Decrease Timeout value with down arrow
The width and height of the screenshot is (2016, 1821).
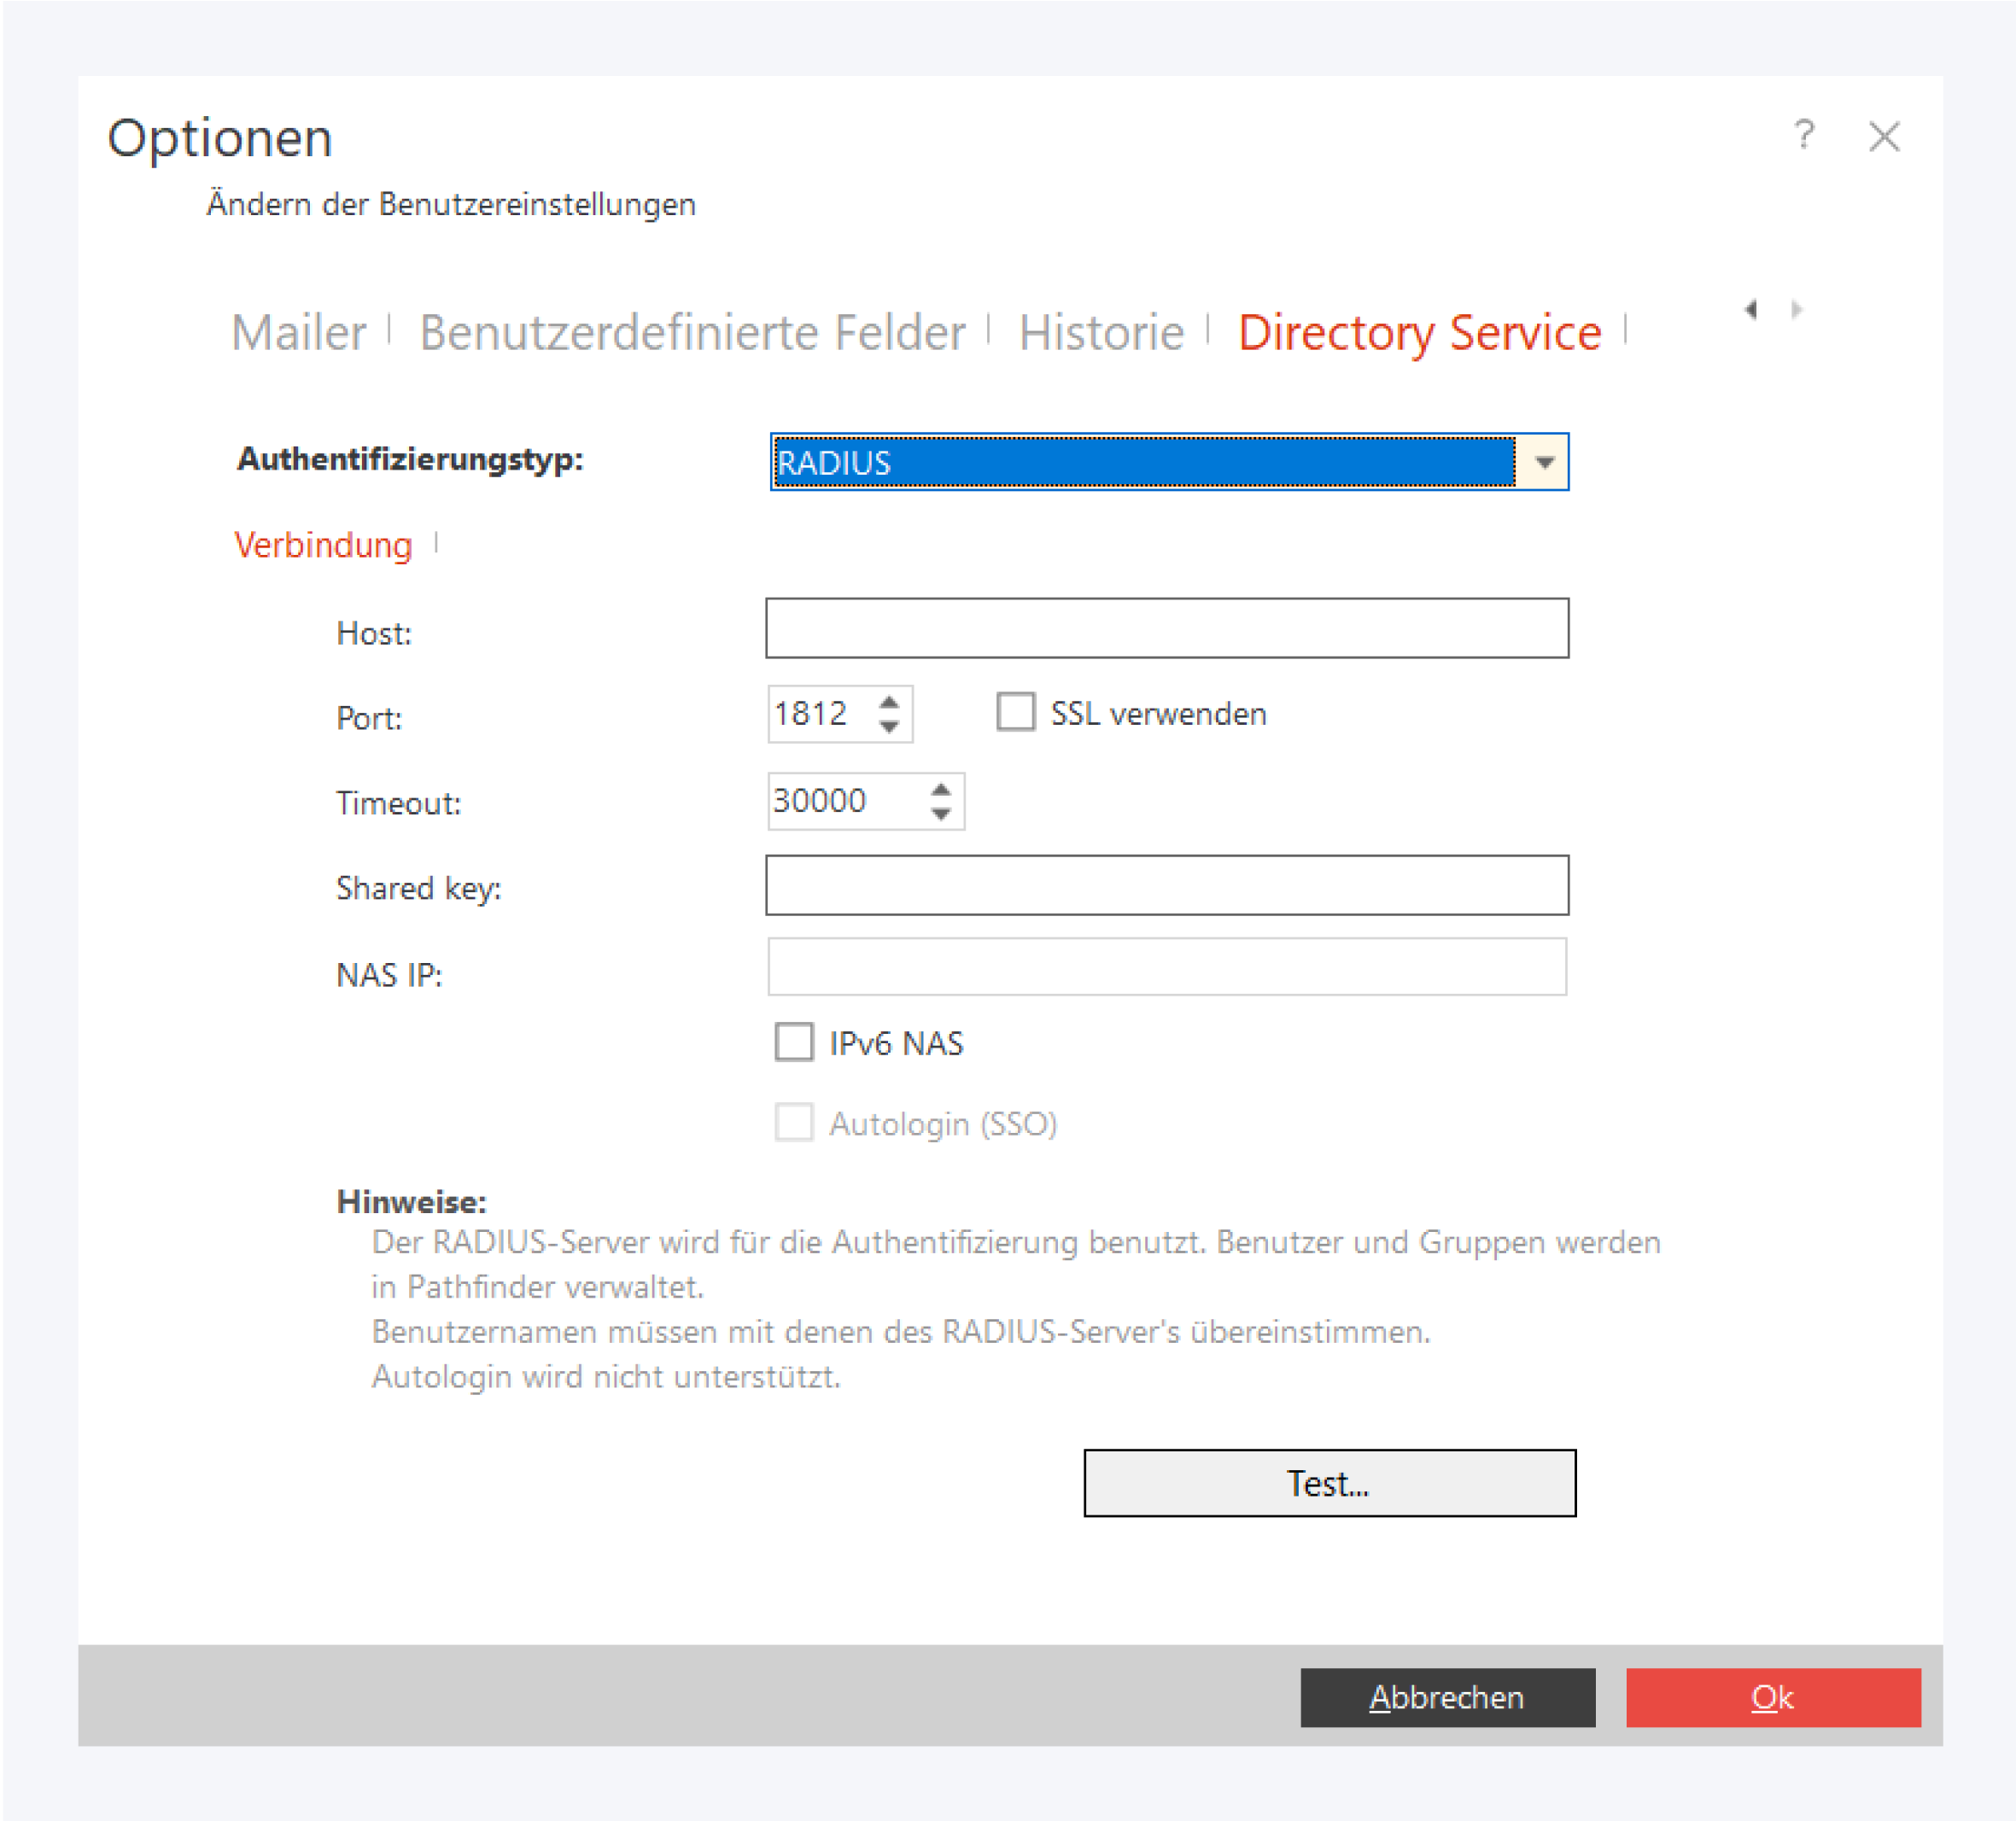tap(940, 815)
